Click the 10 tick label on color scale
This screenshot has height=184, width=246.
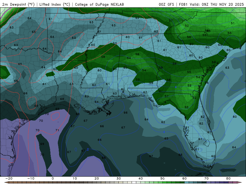[x=75, y=178]
